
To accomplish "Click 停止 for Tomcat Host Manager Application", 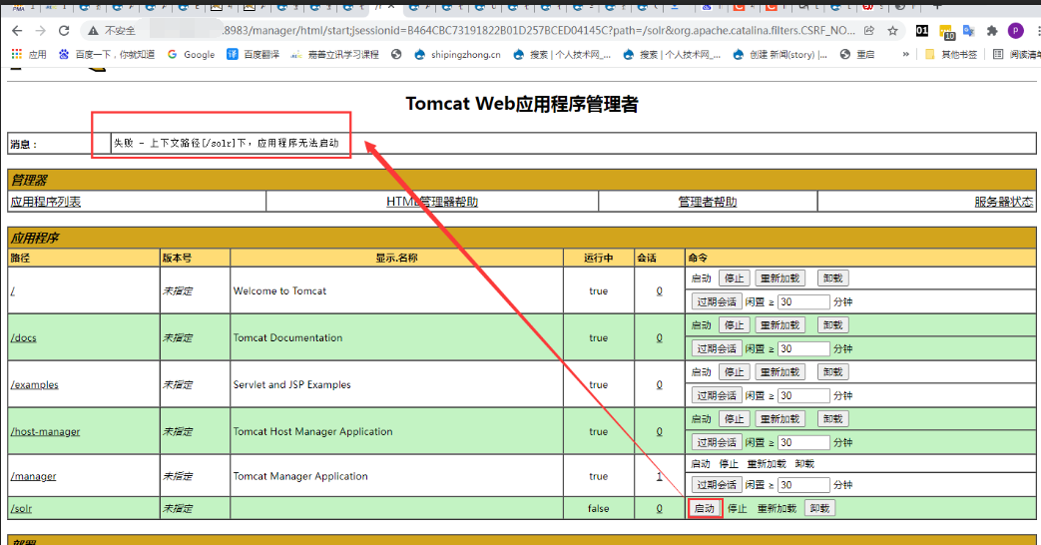I will (735, 419).
